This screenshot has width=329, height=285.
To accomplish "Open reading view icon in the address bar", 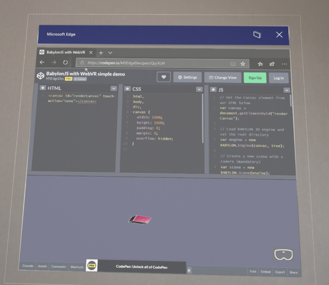I will [x=233, y=64].
